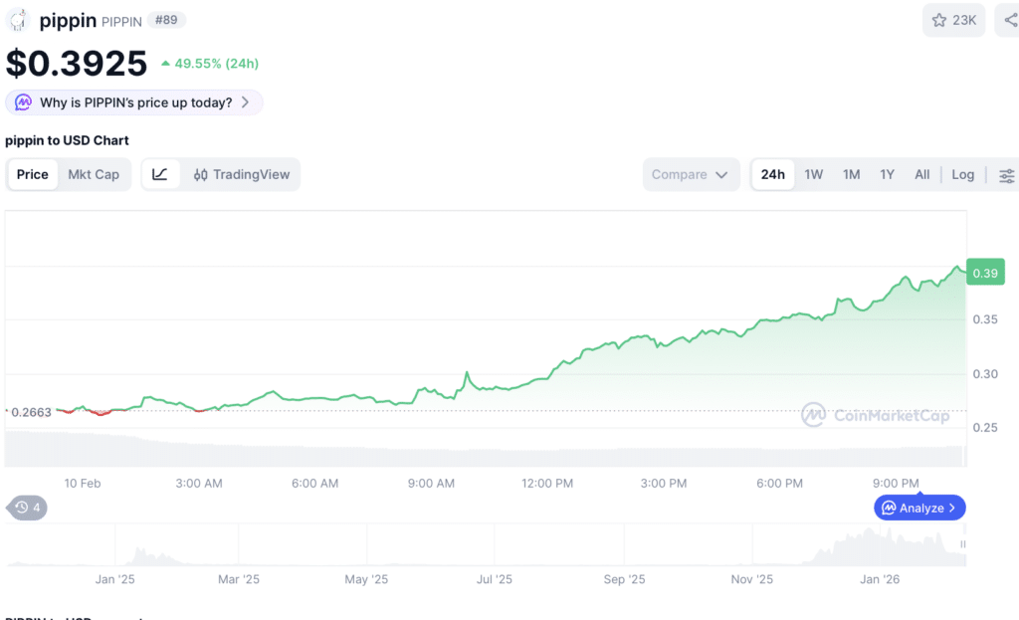Screen dimensions: 1019x620
Task: Switch to the All timeframe tab
Action: pos(921,174)
